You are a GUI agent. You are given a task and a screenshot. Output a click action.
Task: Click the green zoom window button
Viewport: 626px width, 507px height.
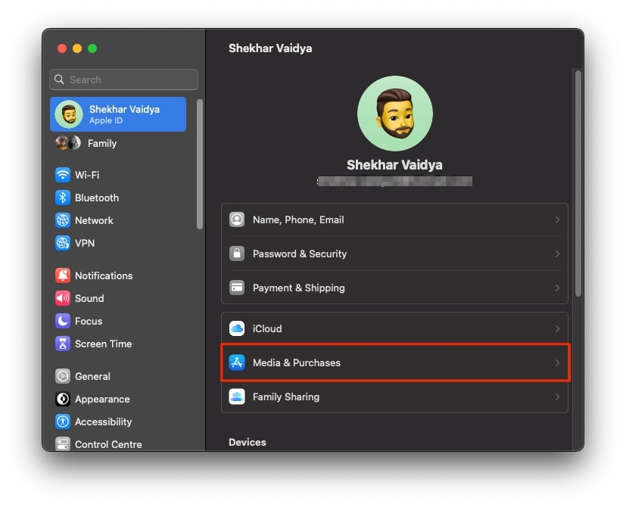pyautogui.click(x=92, y=48)
